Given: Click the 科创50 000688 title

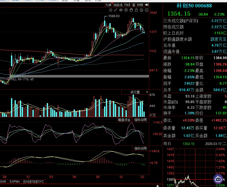Looking at the screenshot, I should pos(194,6).
